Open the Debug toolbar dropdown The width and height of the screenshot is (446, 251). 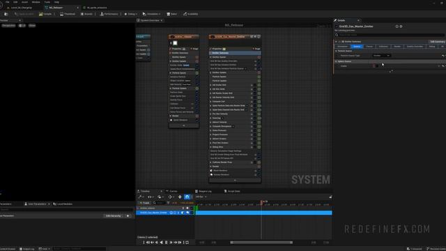(131, 14)
